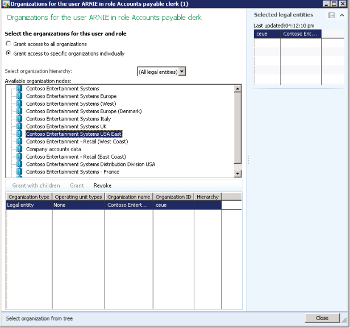
Task: Click icon beside Contoso Entertainment Systems (West)
Action: click(19, 104)
